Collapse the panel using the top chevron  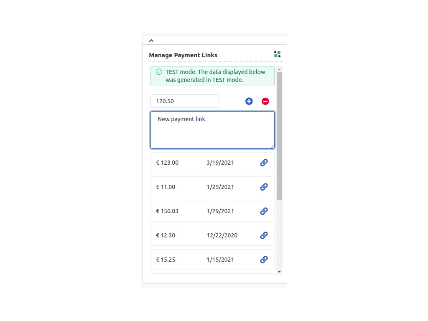pos(151,40)
